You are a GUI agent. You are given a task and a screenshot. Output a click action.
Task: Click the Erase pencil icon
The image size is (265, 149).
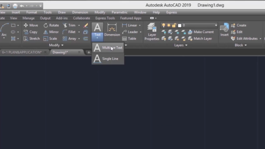tap(86, 25)
